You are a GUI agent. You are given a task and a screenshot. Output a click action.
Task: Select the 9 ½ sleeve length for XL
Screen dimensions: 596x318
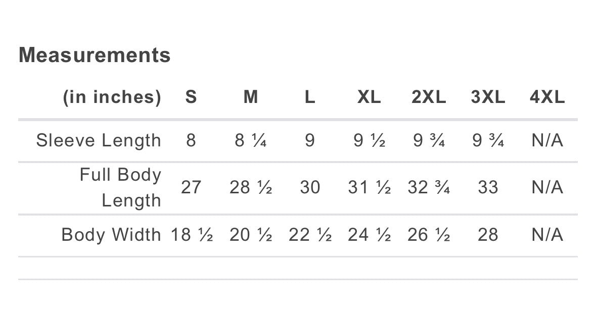[x=369, y=140]
